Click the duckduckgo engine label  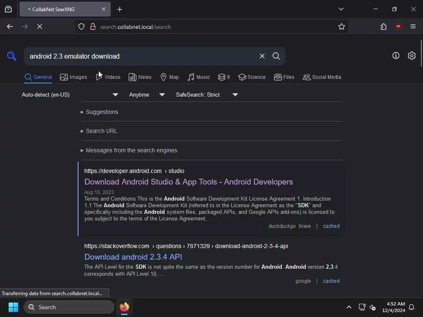[282, 226]
